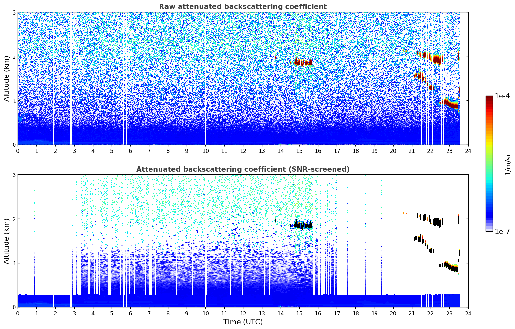The height and width of the screenshot is (329, 515).
Task: Click the "Time (UTC)" axis label
Action: tap(243, 322)
